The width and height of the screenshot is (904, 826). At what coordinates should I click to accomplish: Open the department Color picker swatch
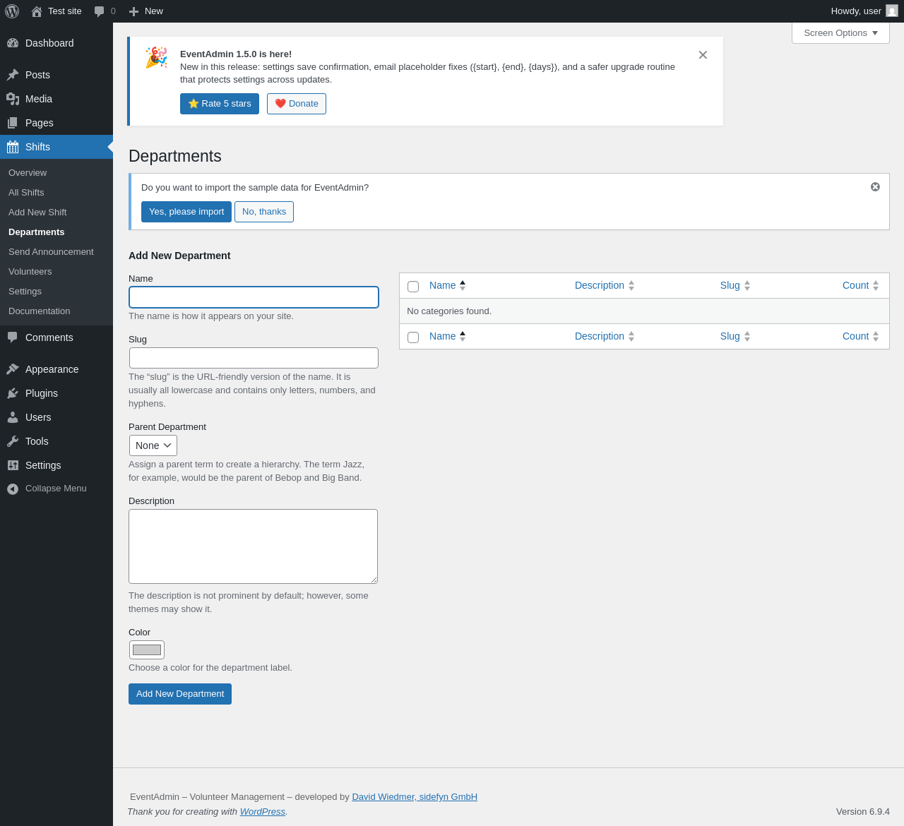pos(147,650)
